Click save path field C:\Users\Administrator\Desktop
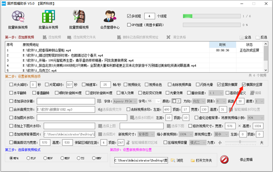Image resolution: width=273 pixels, height=172 pixels. pos(141,160)
